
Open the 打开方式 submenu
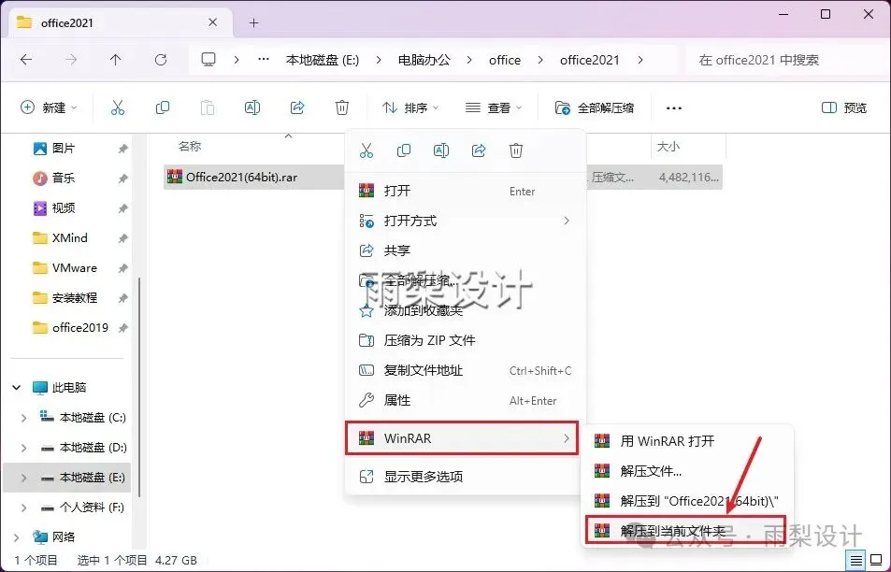pos(466,221)
